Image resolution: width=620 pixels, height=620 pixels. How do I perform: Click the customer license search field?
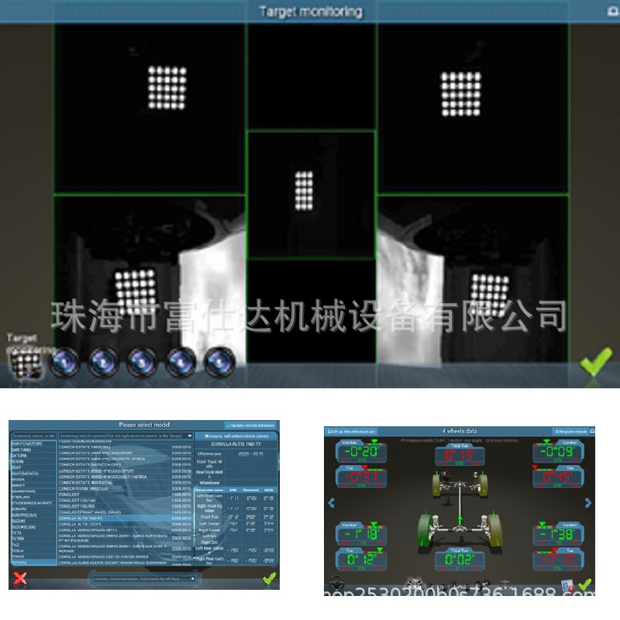pyautogui.click(x=143, y=578)
